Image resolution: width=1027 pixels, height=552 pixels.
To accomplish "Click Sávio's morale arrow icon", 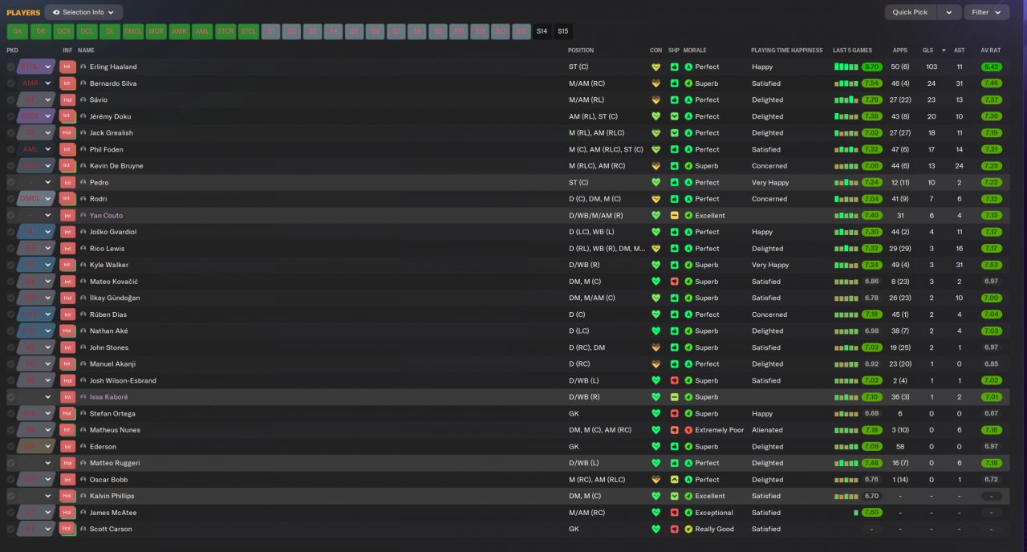I will (688, 99).
